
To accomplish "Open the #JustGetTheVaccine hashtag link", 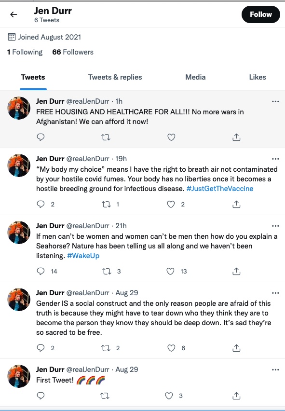I will 220,189.
